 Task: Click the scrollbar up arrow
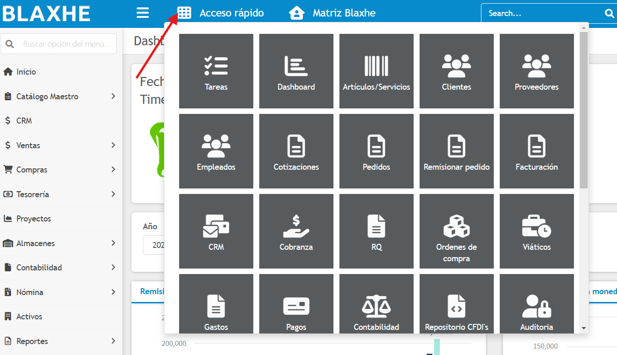[584, 27]
